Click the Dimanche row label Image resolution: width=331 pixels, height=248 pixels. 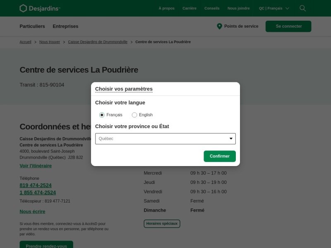click(x=155, y=210)
